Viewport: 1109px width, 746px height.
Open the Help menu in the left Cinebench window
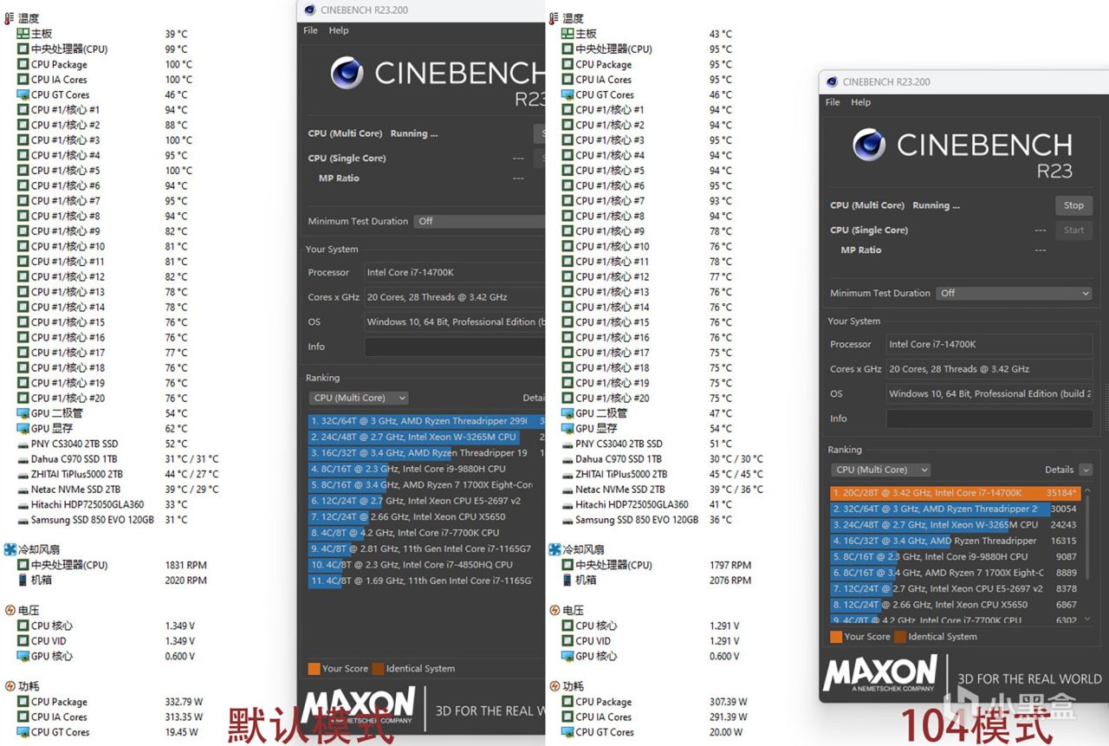[339, 30]
